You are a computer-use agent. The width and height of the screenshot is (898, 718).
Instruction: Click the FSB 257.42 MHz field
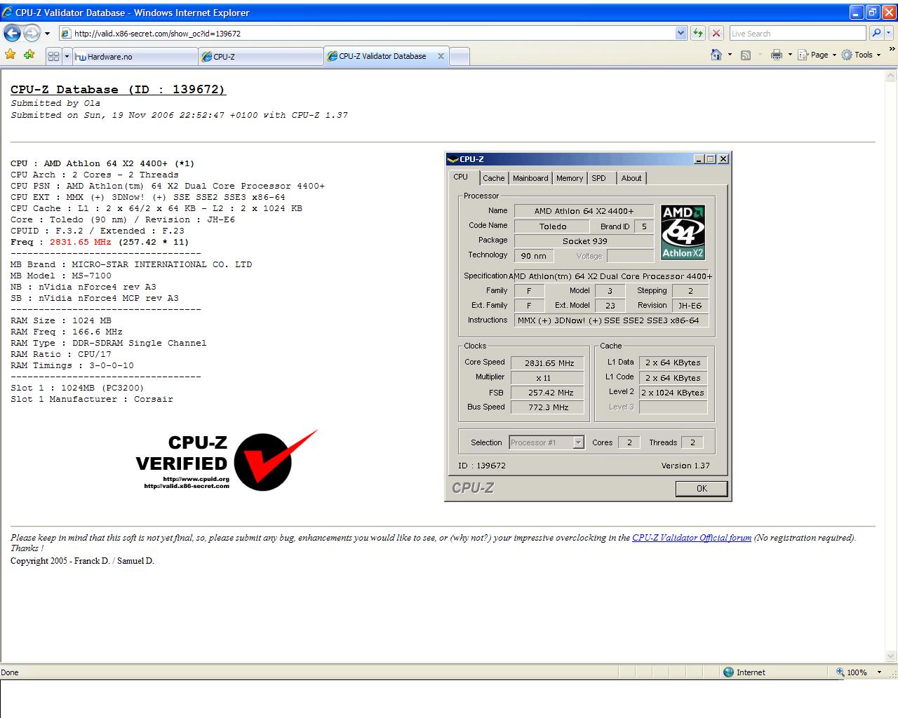[x=547, y=393]
